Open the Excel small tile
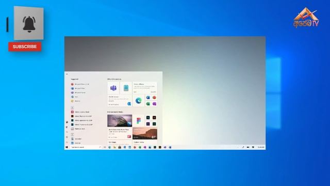Viewport: 330px width, 186px height. pos(148,104)
